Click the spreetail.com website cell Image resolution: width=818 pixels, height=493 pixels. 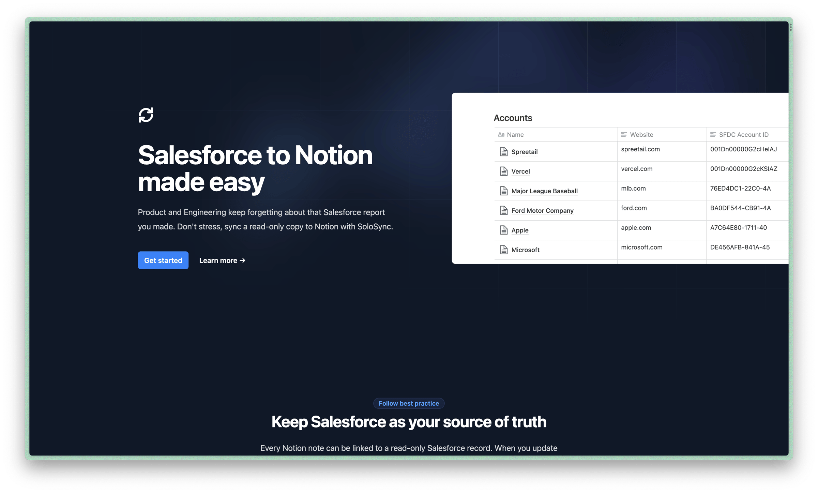tap(640, 149)
